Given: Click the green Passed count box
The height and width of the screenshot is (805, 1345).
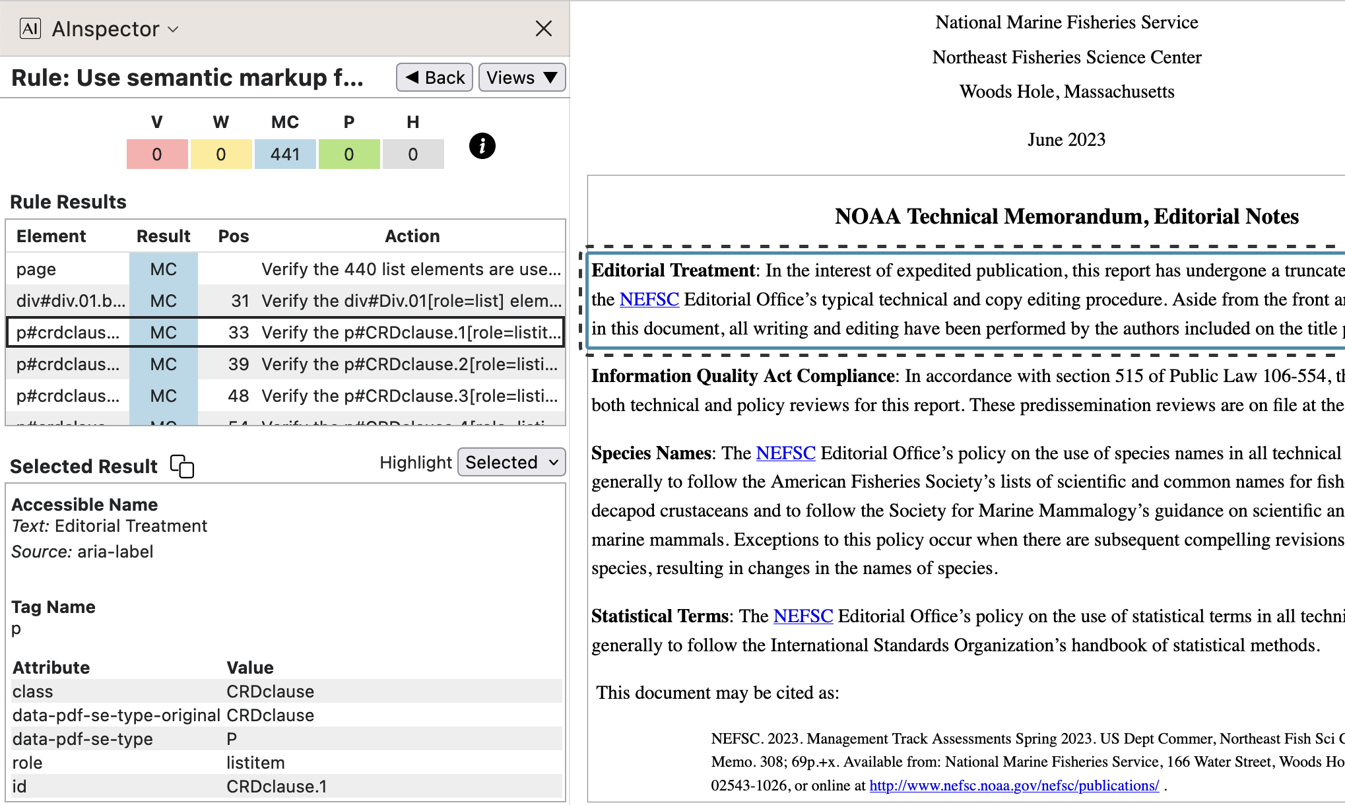Looking at the screenshot, I should [348, 154].
